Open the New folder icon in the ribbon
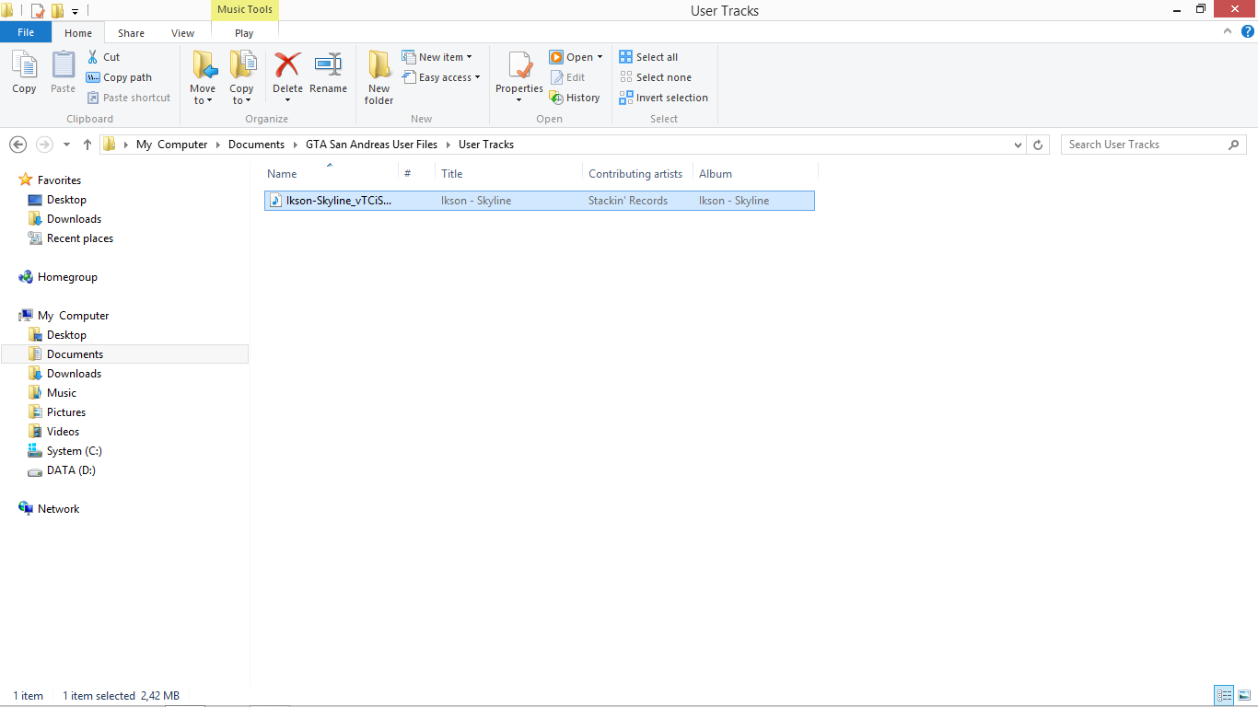 tap(379, 76)
